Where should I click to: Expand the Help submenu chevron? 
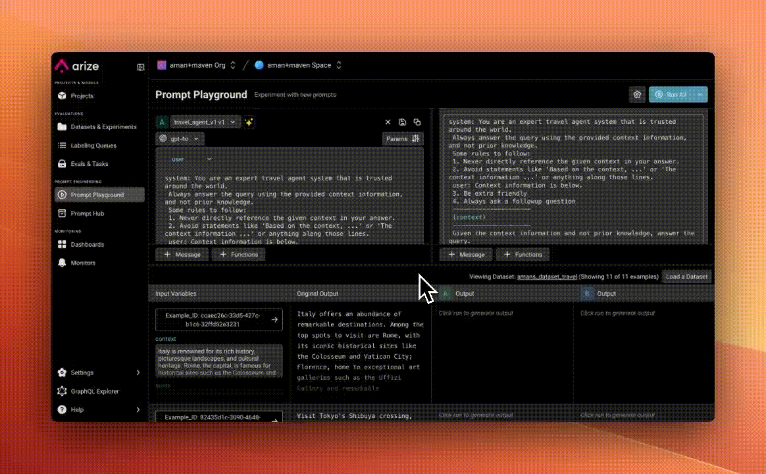138,409
